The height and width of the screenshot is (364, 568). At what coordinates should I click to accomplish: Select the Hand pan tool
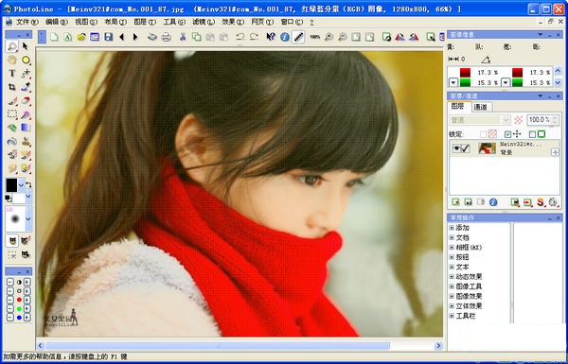12,60
